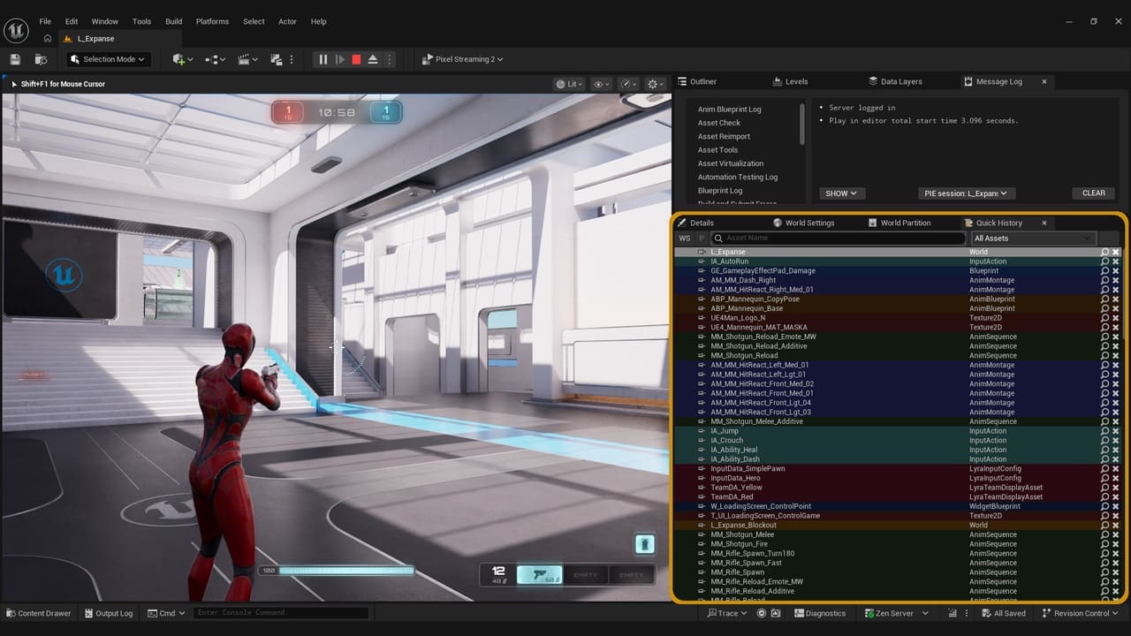Viewport: 1131px width, 636px height.
Task: Switch to the World Settings tab
Action: [x=803, y=223]
